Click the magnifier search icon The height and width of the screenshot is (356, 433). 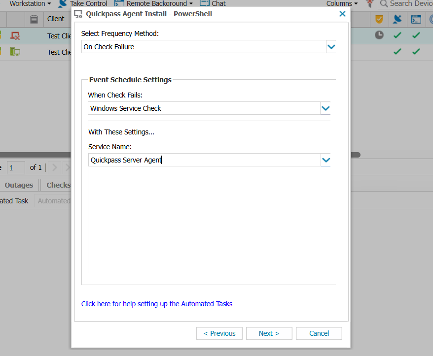(384, 3)
